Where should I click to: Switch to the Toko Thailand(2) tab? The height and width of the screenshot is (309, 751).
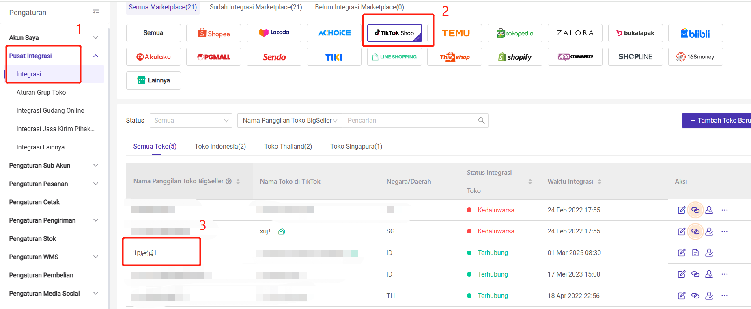[288, 146]
